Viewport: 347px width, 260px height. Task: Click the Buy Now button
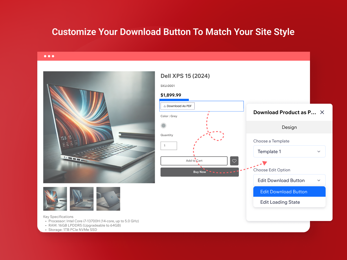[x=200, y=172]
